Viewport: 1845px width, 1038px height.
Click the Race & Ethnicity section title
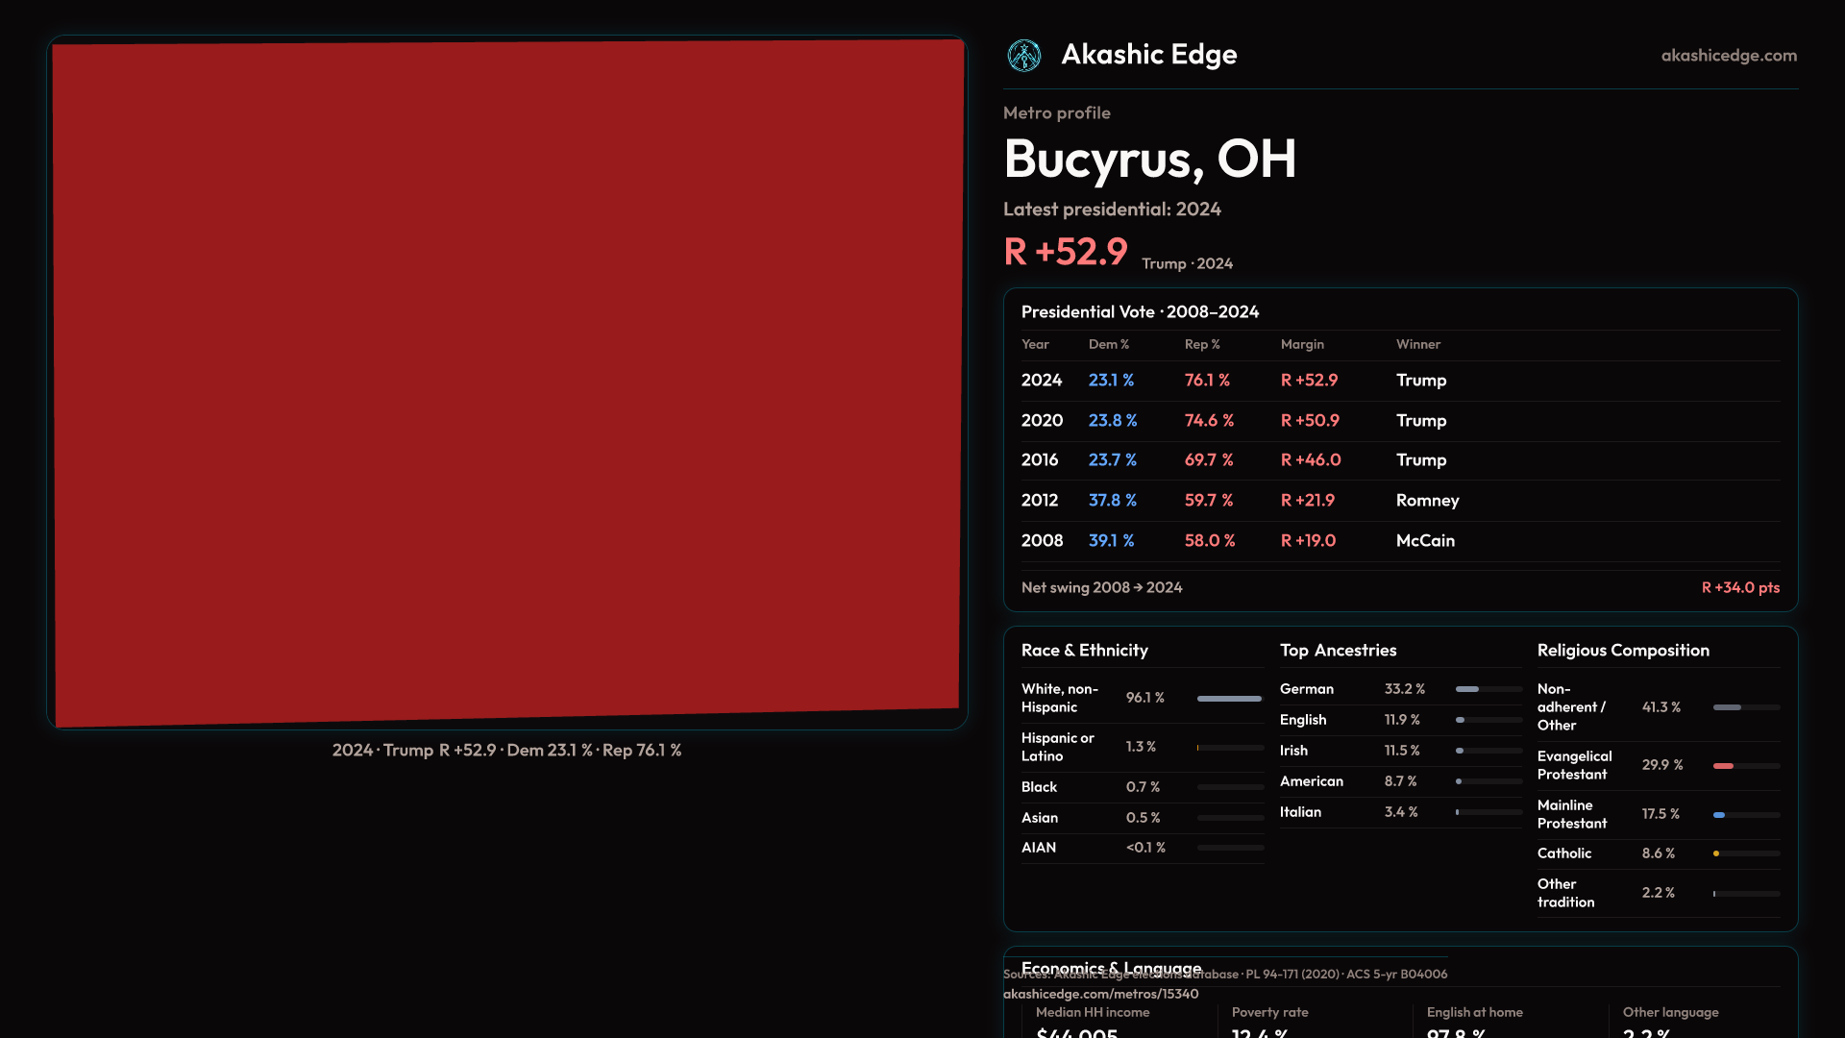1084,651
